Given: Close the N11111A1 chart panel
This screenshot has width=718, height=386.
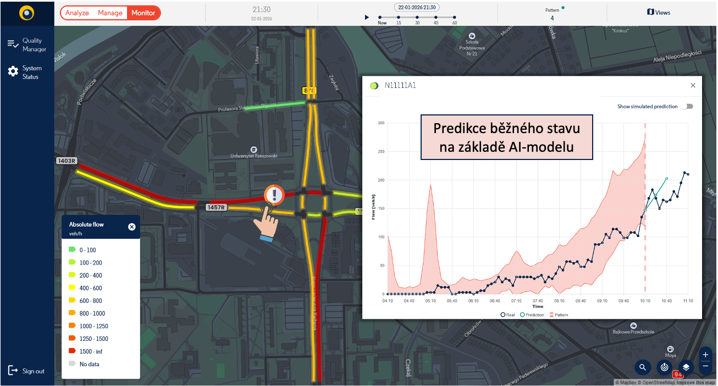Looking at the screenshot, I should (693, 85).
